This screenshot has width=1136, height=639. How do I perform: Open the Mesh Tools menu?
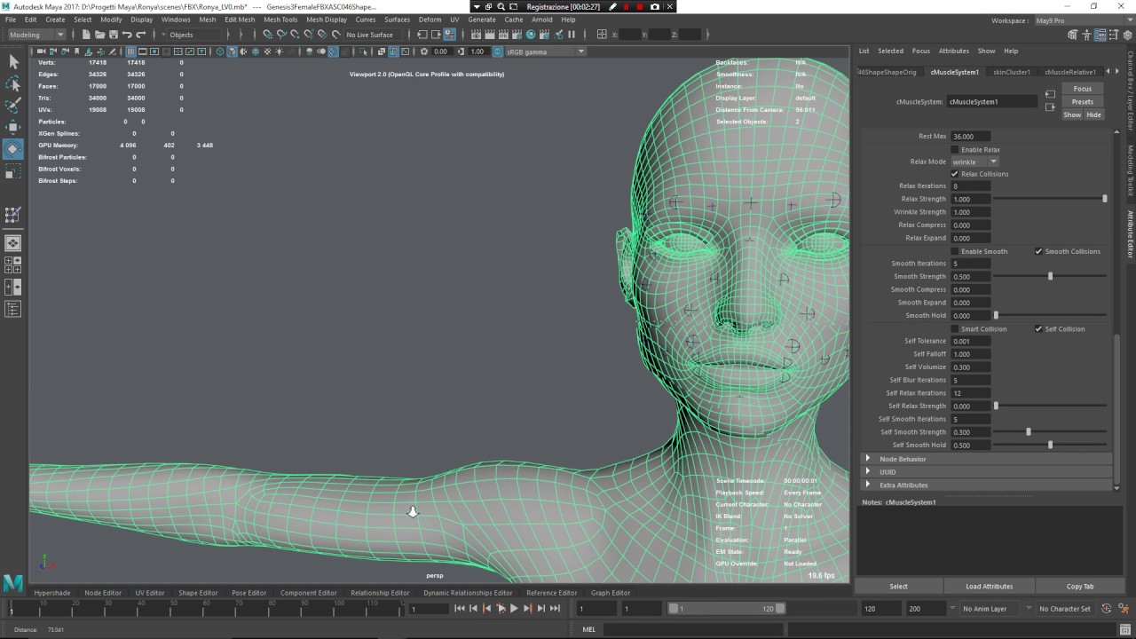[280, 20]
